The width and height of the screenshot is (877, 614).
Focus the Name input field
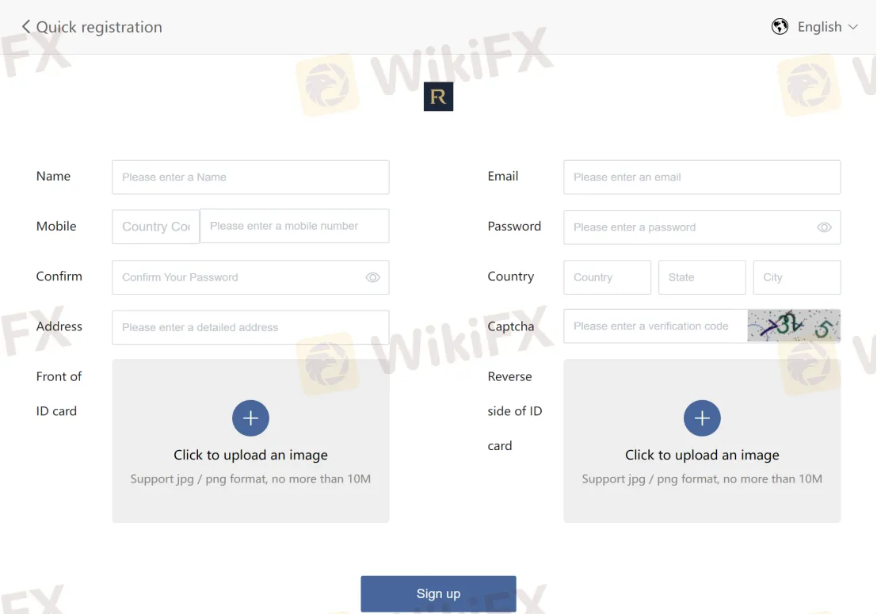[250, 177]
